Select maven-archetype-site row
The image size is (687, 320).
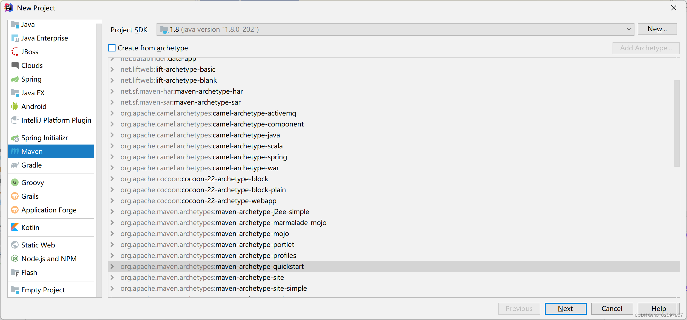pyautogui.click(x=394, y=277)
